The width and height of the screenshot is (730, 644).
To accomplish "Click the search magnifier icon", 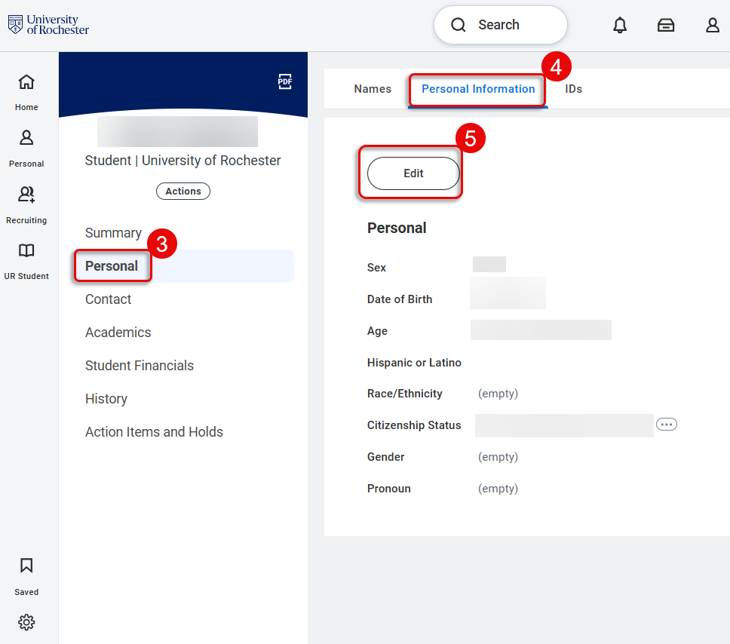I will [458, 25].
